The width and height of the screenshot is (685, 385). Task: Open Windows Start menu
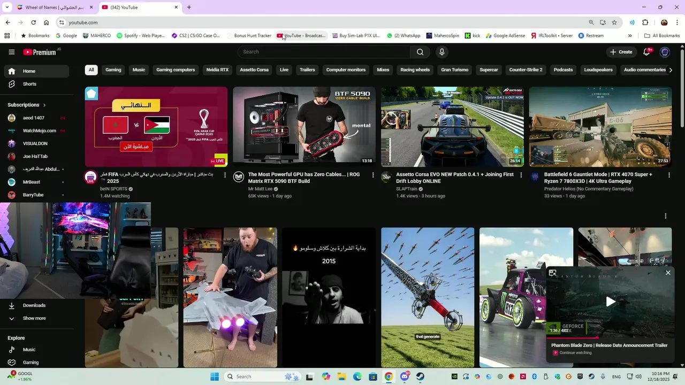[x=215, y=376]
